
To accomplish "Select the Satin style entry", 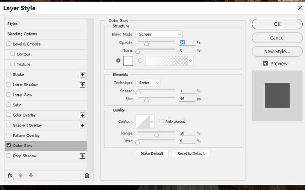I will 18,105.
